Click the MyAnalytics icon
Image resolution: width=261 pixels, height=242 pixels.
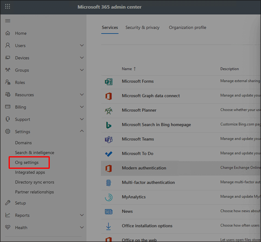click(109, 197)
